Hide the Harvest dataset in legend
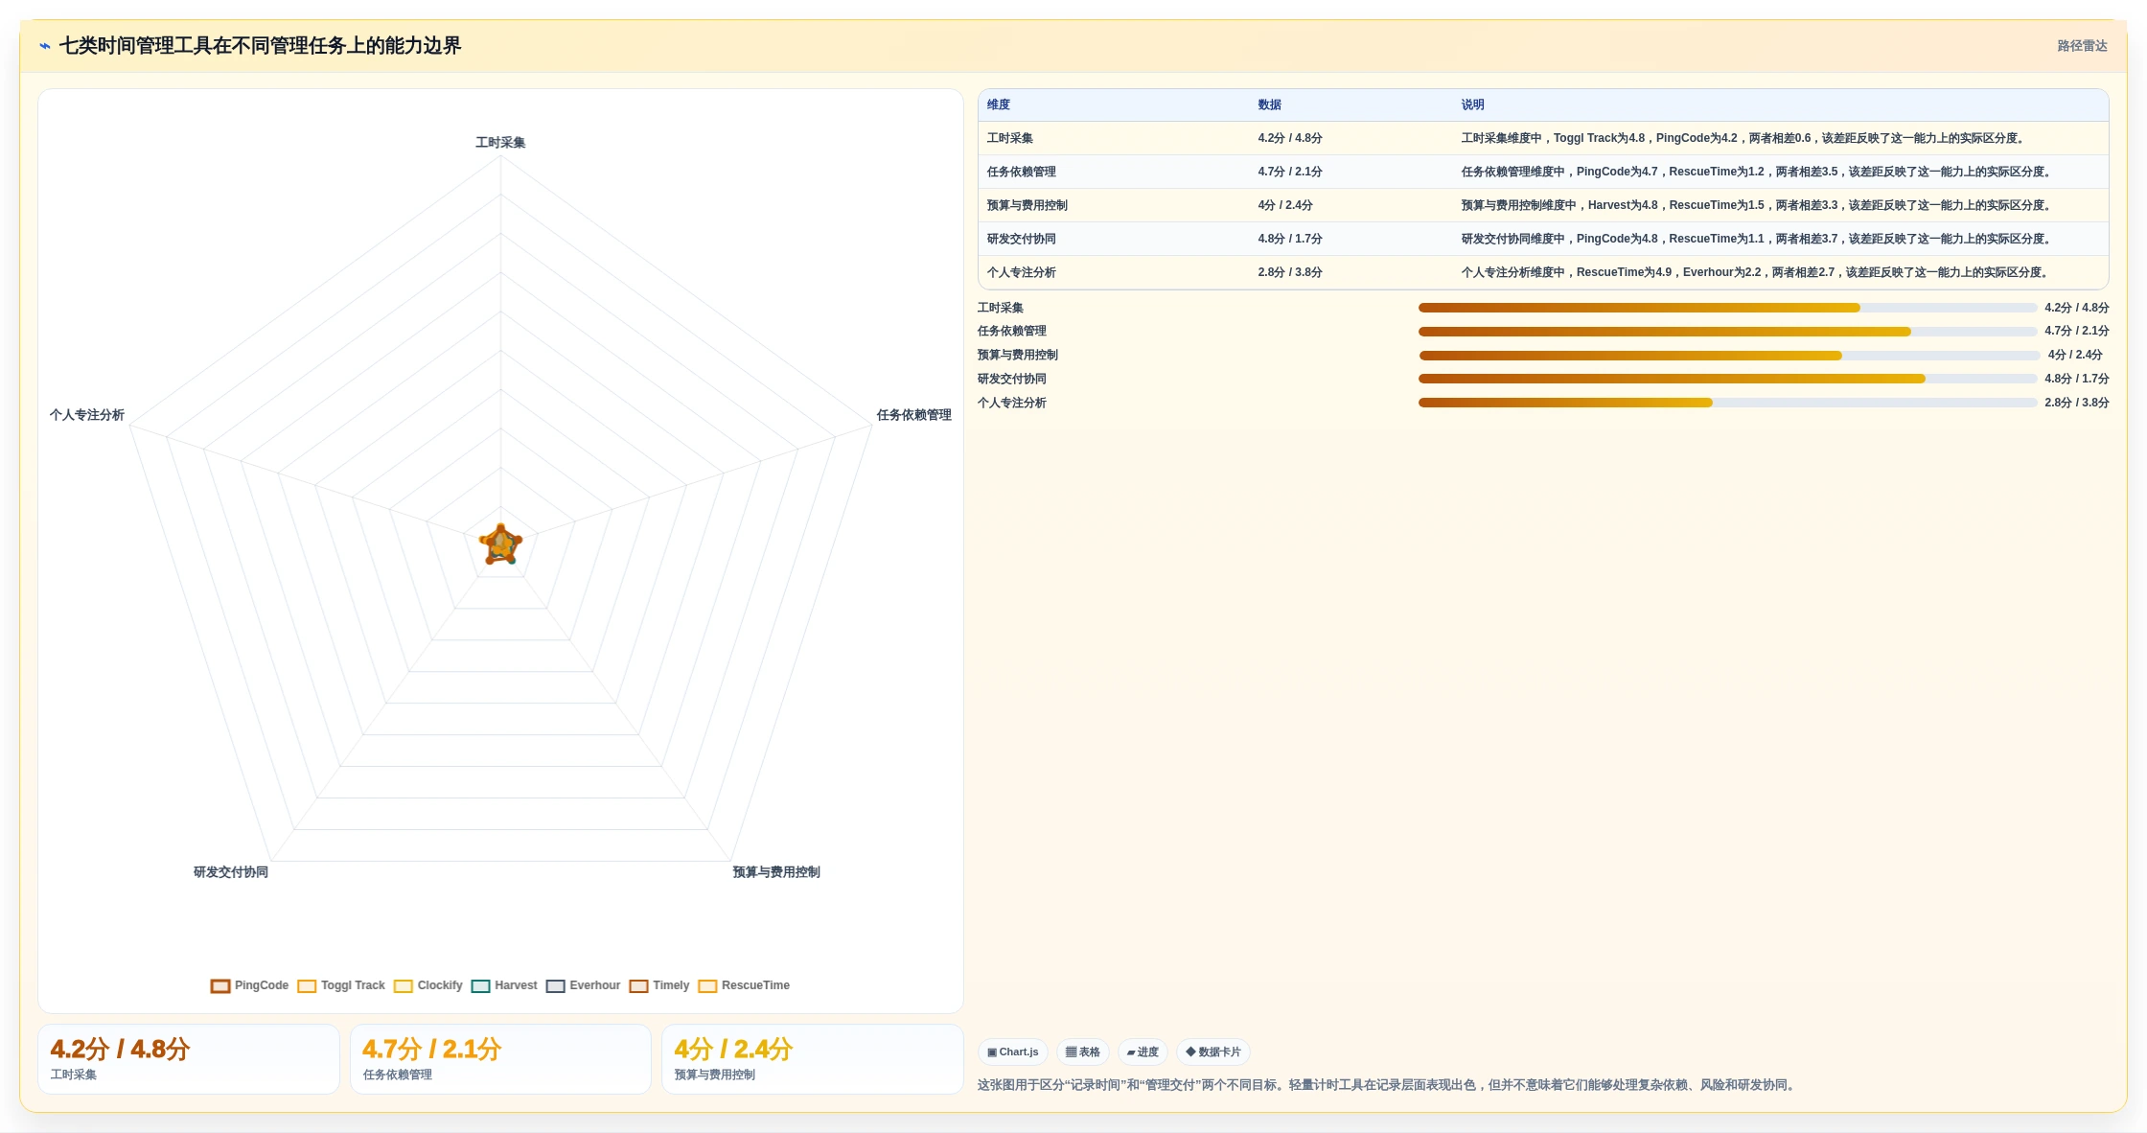 pyautogui.click(x=504, y=985)
